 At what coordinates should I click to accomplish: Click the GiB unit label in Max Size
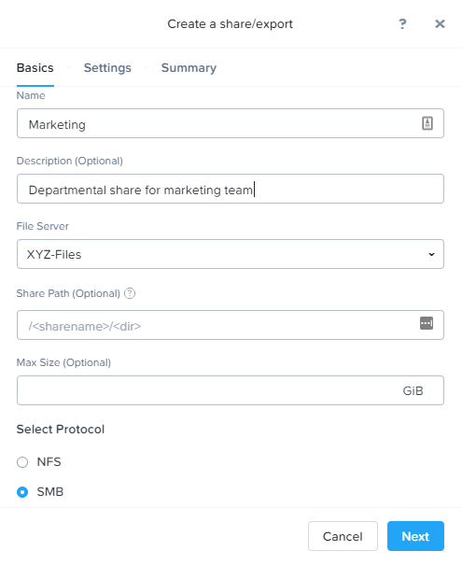(413, 390)
